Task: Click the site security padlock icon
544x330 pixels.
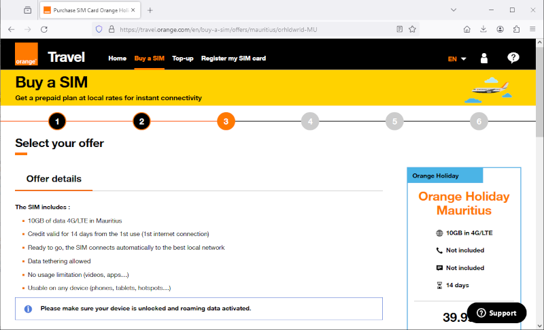Action: (112, 29)
